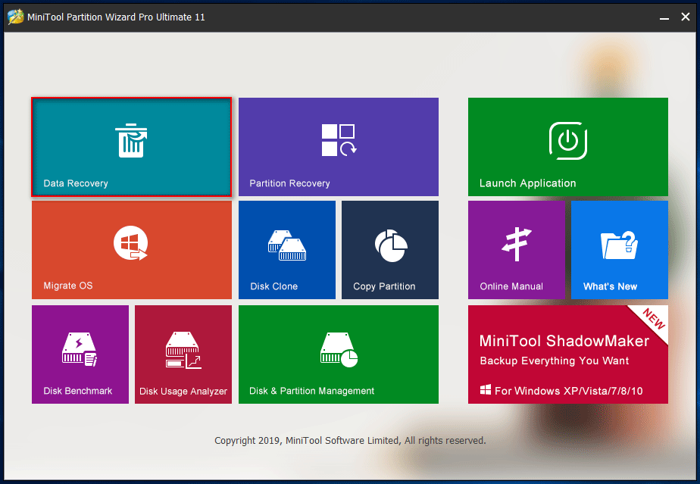Click the Disk Benchmark lightning drive icon
The width and height of the screenshot is (700, 484).
pos(80,349)
